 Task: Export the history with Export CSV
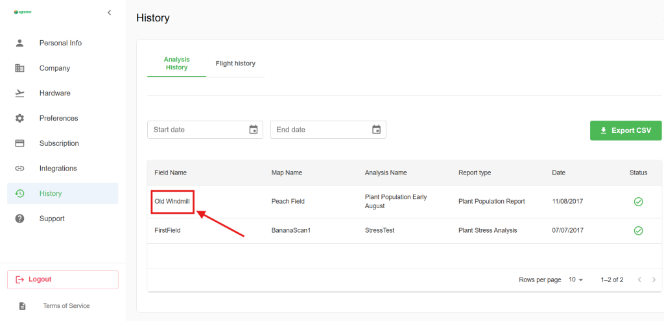(x=625, y=130)
